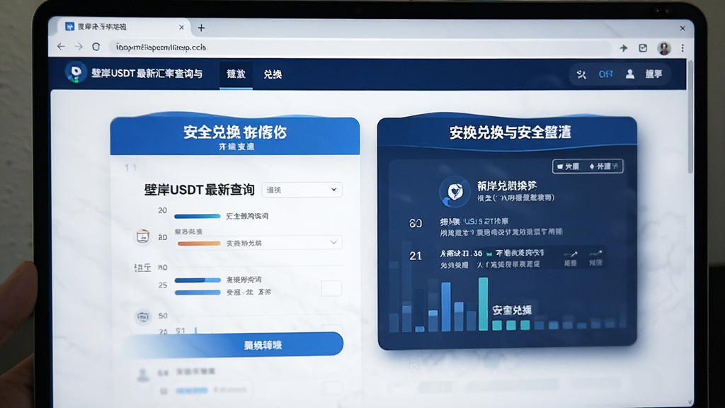Close the browser window
Viewport: 725px width, 408px height.
[x=683, y=28]
